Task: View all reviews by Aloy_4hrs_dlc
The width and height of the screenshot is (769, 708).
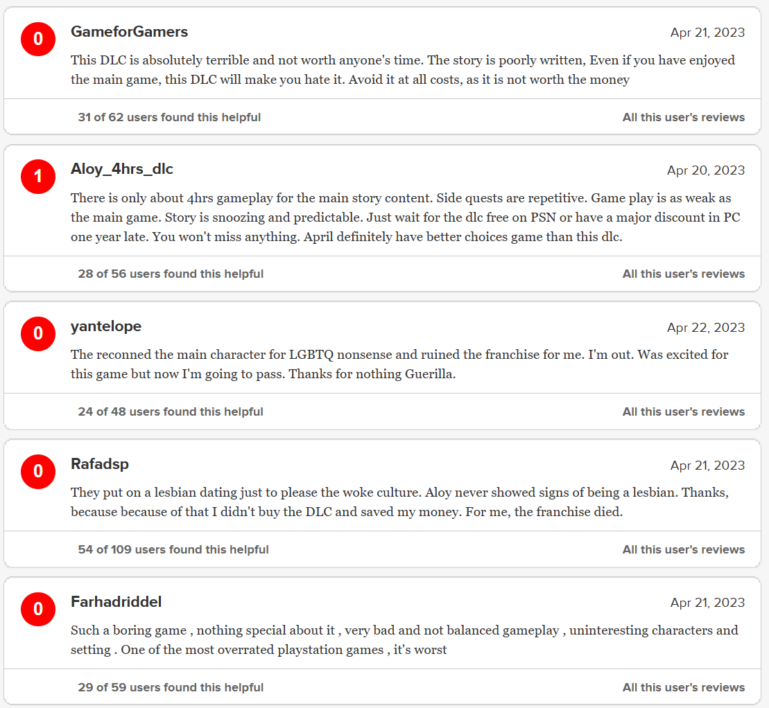Action: (x=683, y=274)
